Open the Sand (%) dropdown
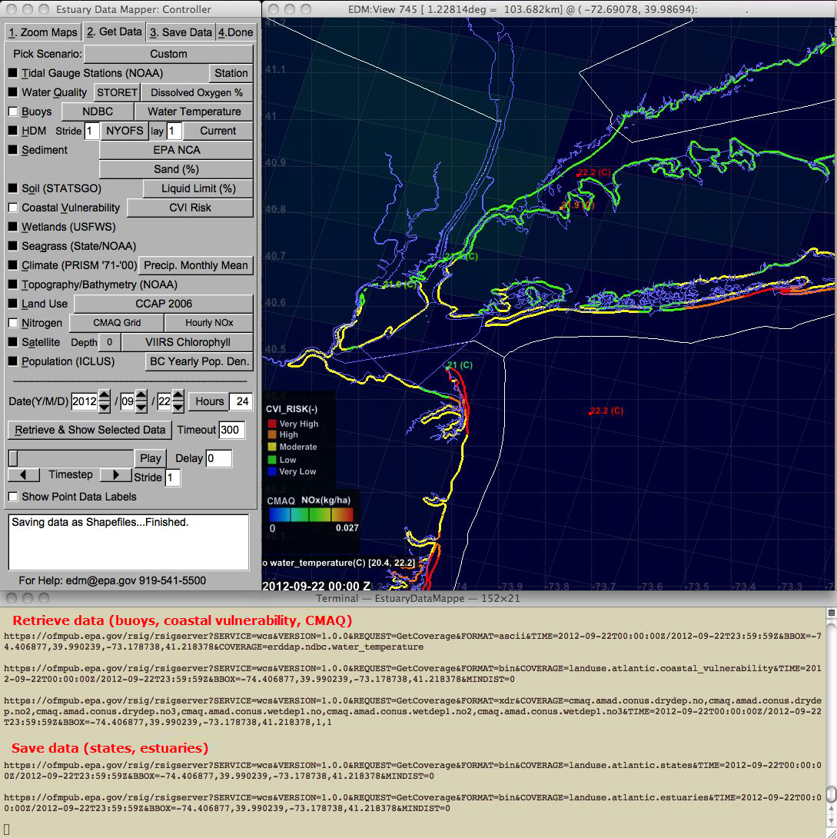Viewport: 837px width, 838px height. [176, 169]
